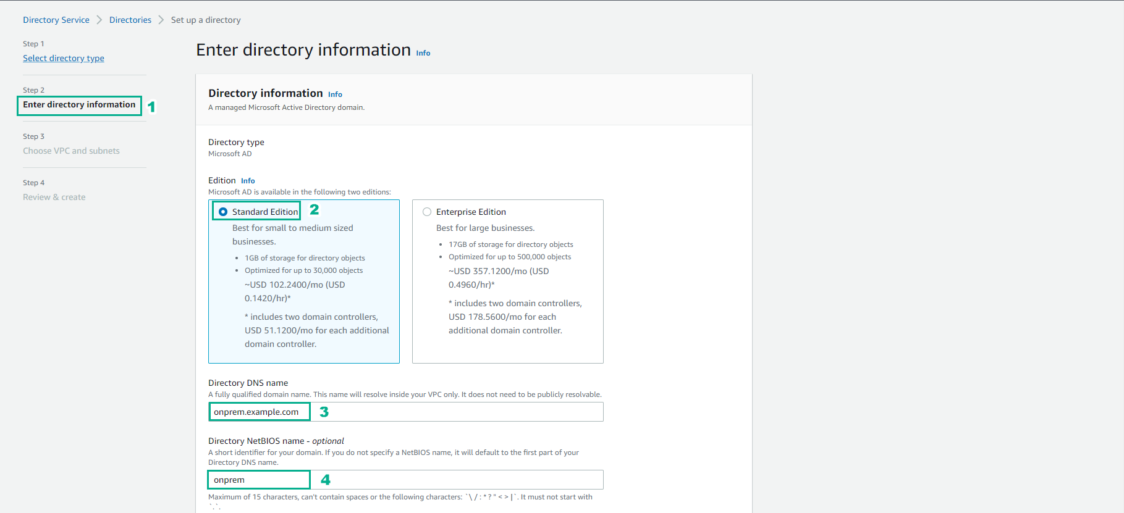Select the Enterprise Edition radio button
1124x513 pixels.
[427, 212]
